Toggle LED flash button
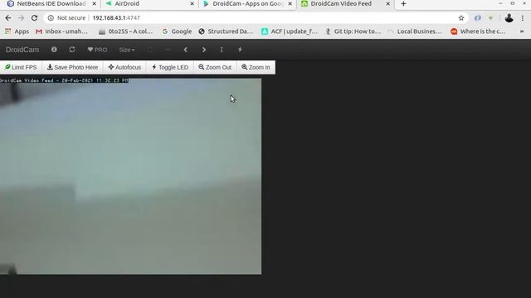 point(170,67)
